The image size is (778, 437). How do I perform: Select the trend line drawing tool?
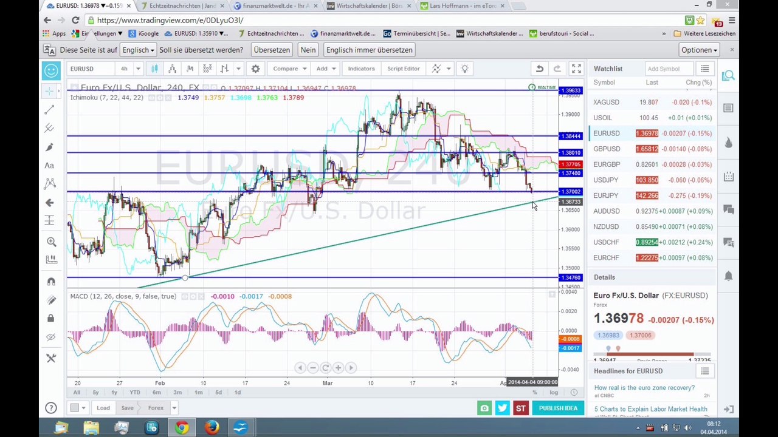coord(50,110)
